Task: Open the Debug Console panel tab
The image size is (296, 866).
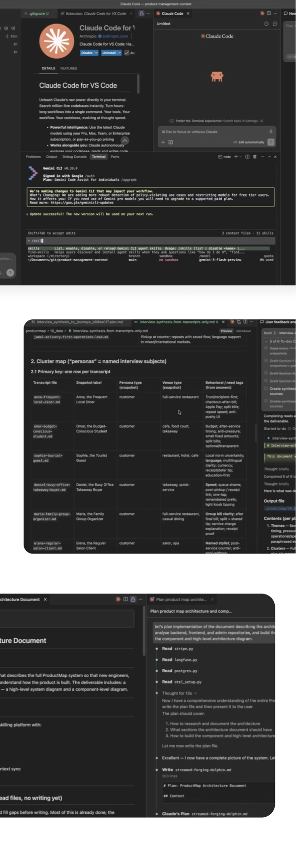Action: [74, 157]
